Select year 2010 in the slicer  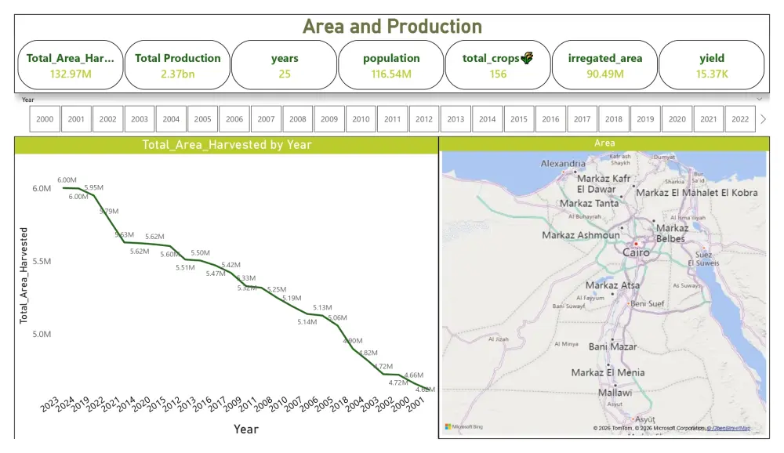click(x=361, y=119)
